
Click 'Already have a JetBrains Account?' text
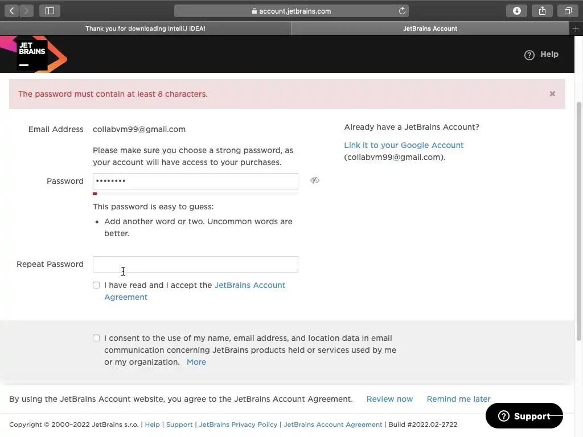(x=412, y=127)
